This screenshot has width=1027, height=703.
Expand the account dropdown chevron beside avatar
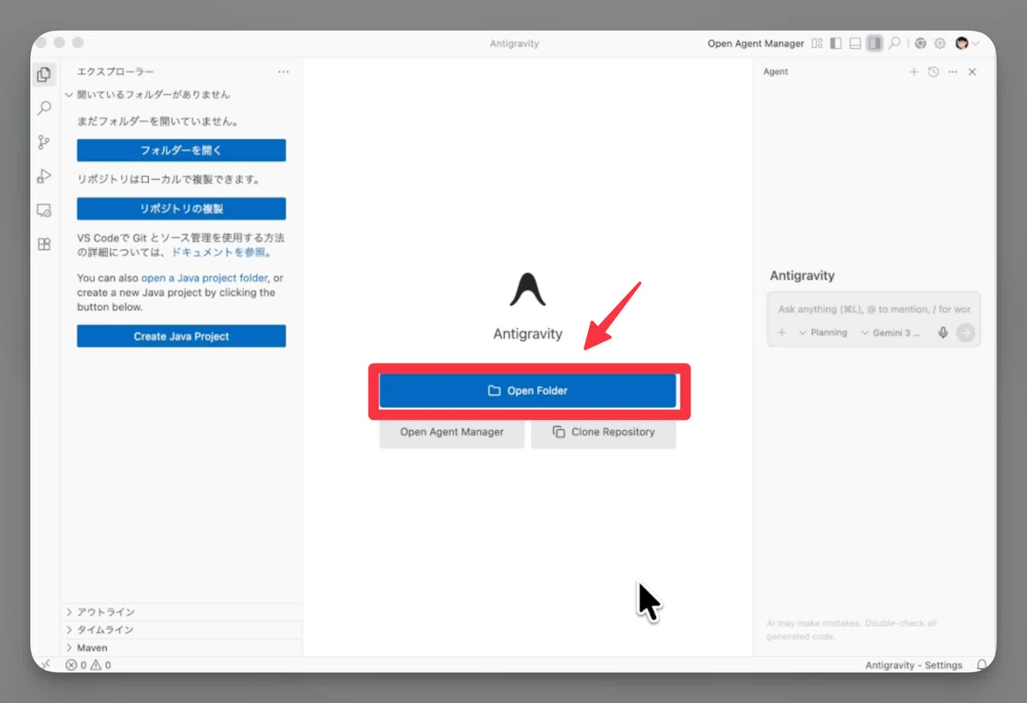point(976,44)
